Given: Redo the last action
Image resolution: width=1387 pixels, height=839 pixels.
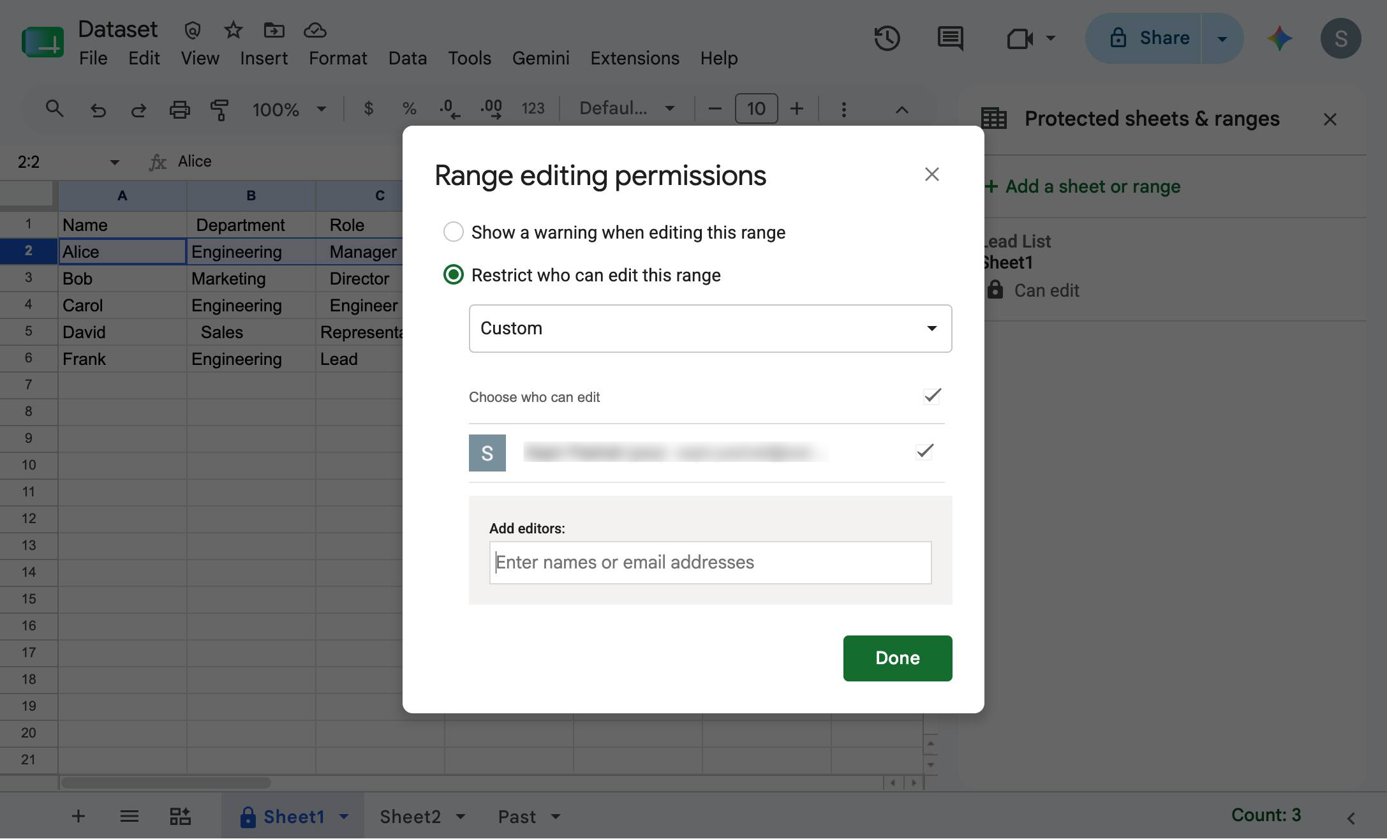Looking at the screenshot, I should click(x=138, y=110).
